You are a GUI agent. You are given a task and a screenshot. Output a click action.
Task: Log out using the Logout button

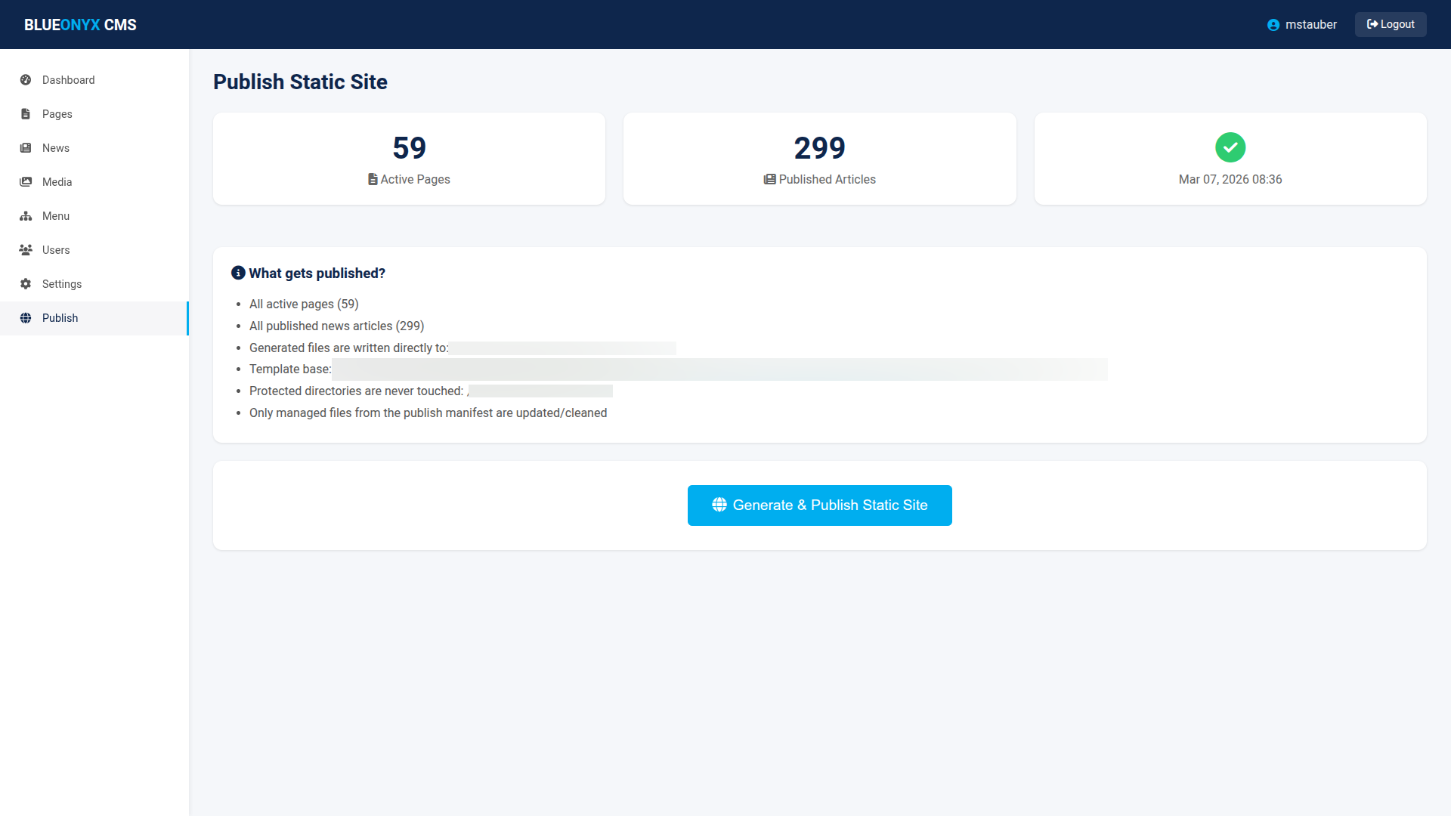tap(1390, 24)
